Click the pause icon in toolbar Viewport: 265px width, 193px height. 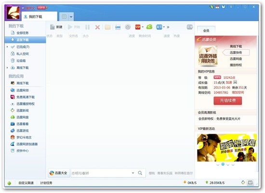pyautogui.click(x=87, y=27)
